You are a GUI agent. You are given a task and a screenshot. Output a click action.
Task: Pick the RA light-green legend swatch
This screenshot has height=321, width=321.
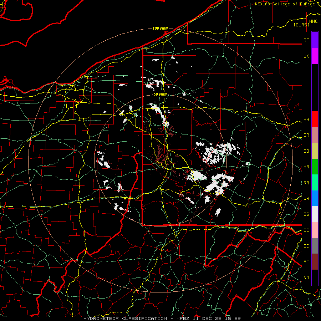(315, 183)
